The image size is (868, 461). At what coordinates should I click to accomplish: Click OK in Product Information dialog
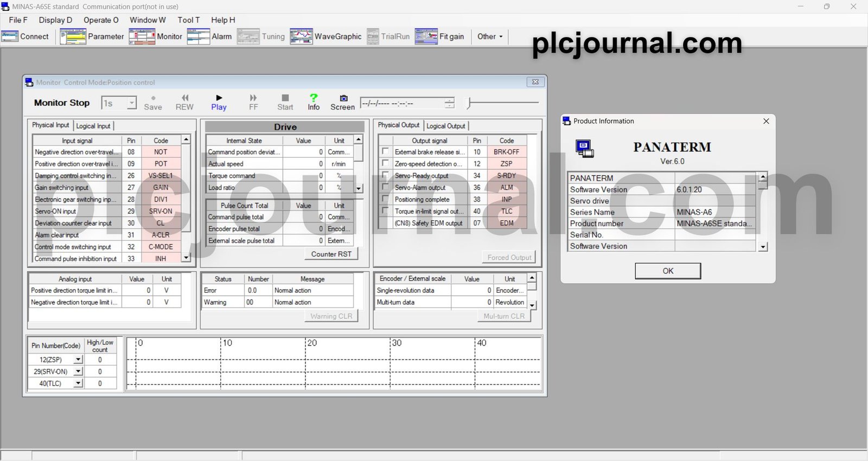click(668, 271)
